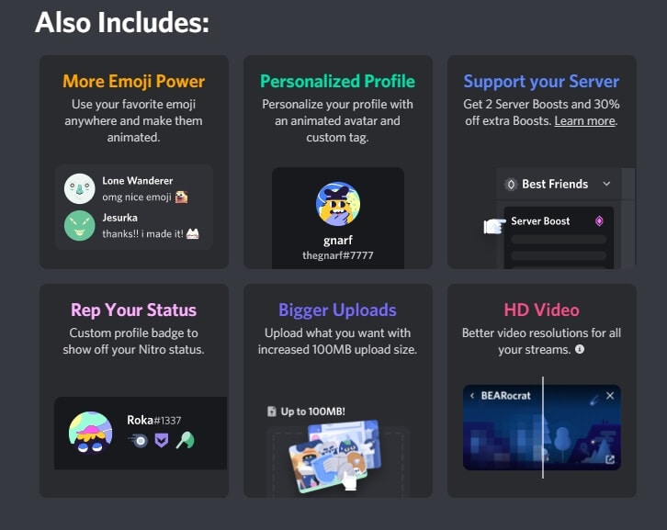667x530 pixels.
Task: Click the emoji after 'thanks!! i made it!'
Action: point(193,233)
